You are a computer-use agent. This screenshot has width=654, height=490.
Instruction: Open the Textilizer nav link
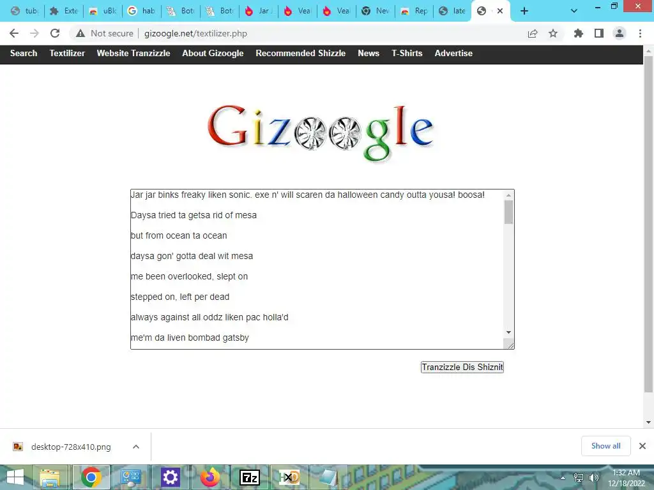(67, 54)
